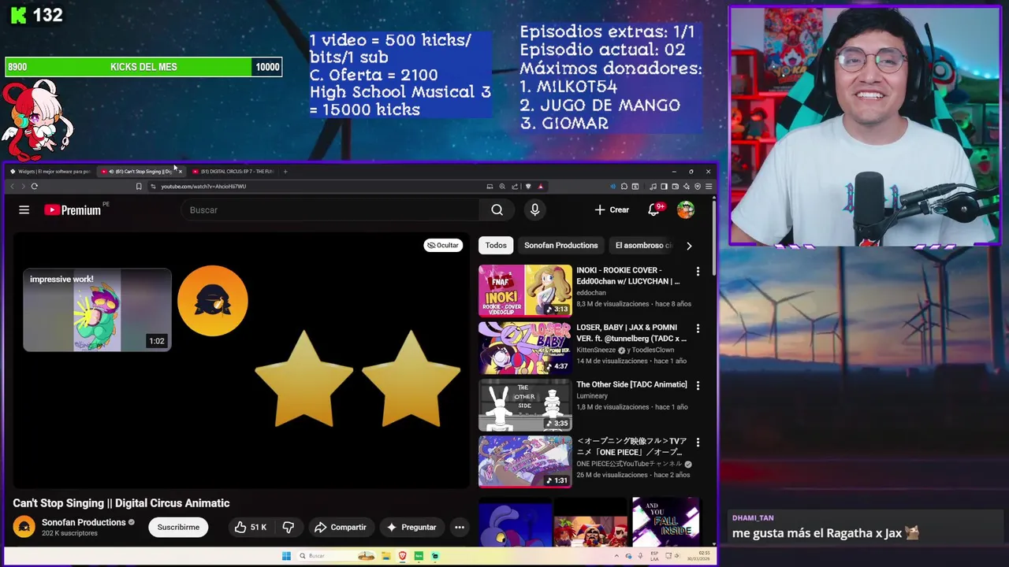
Task: Open the account avatar menu
Action: point(686,209)
